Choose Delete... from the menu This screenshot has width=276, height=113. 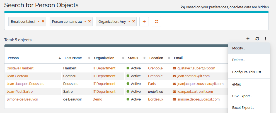click(x=238, y=60)
